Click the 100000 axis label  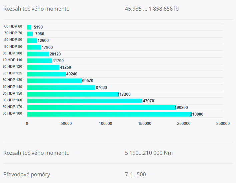[105, 124]
